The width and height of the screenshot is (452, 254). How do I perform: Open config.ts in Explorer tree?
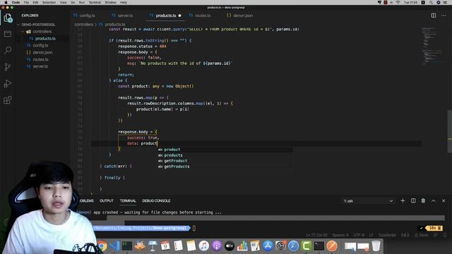point(40,45)
